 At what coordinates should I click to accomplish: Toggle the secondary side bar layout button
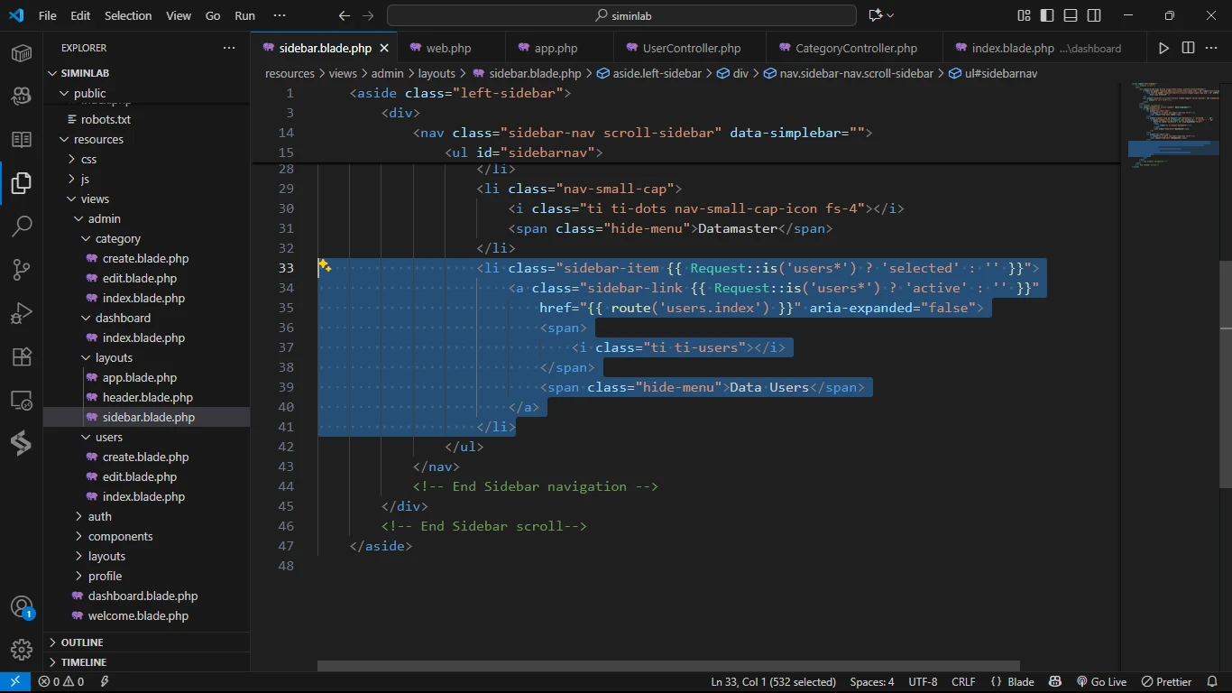tap(1094, 15)
